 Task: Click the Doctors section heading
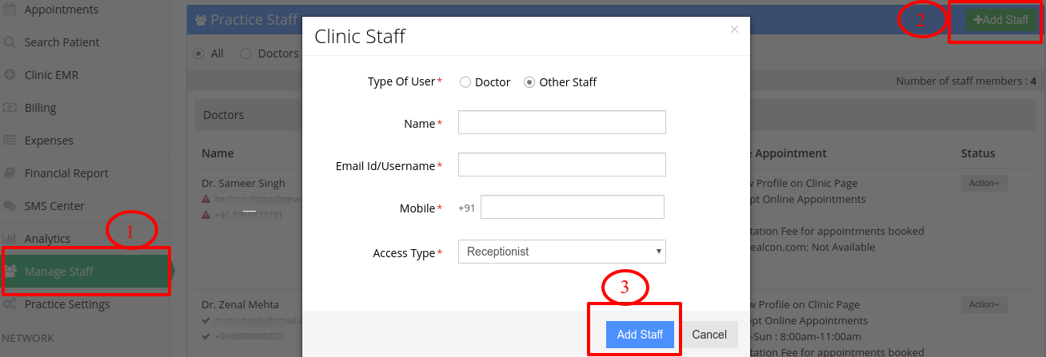tap(224, 115)
